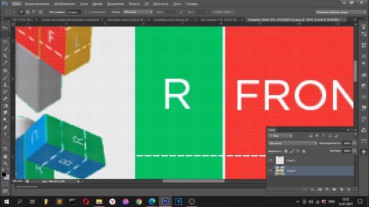Click the Feather value field in the options bar

tap(74, 12)
